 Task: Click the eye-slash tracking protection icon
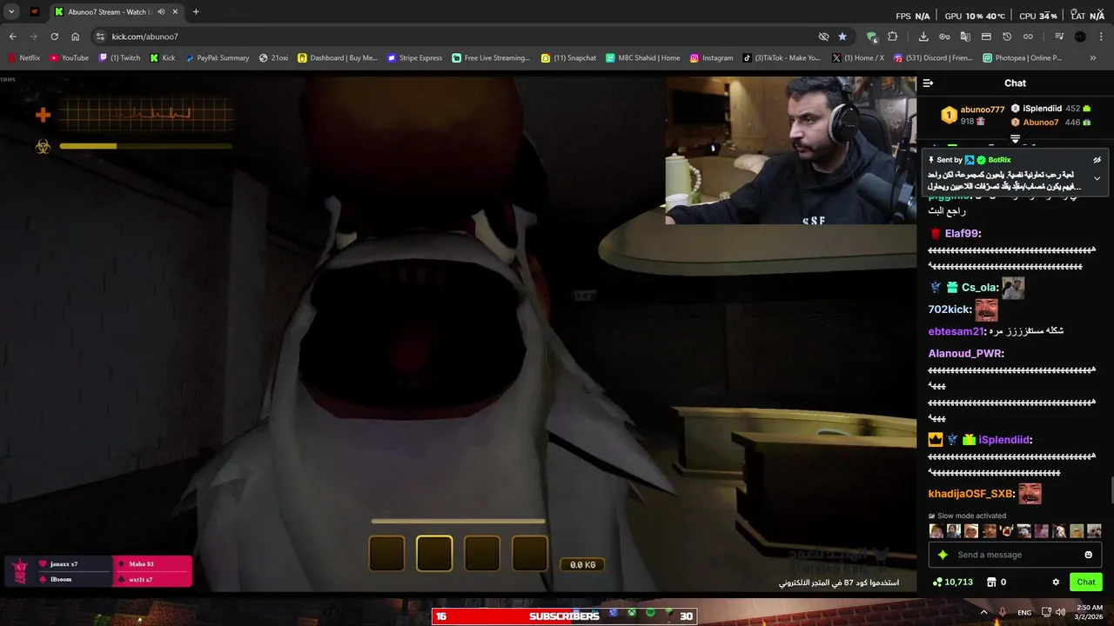823,37
